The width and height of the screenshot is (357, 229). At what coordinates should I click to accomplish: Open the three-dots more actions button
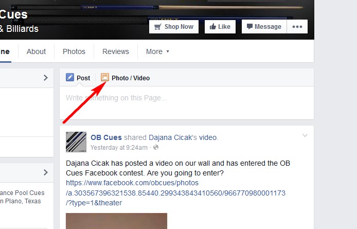297,27
